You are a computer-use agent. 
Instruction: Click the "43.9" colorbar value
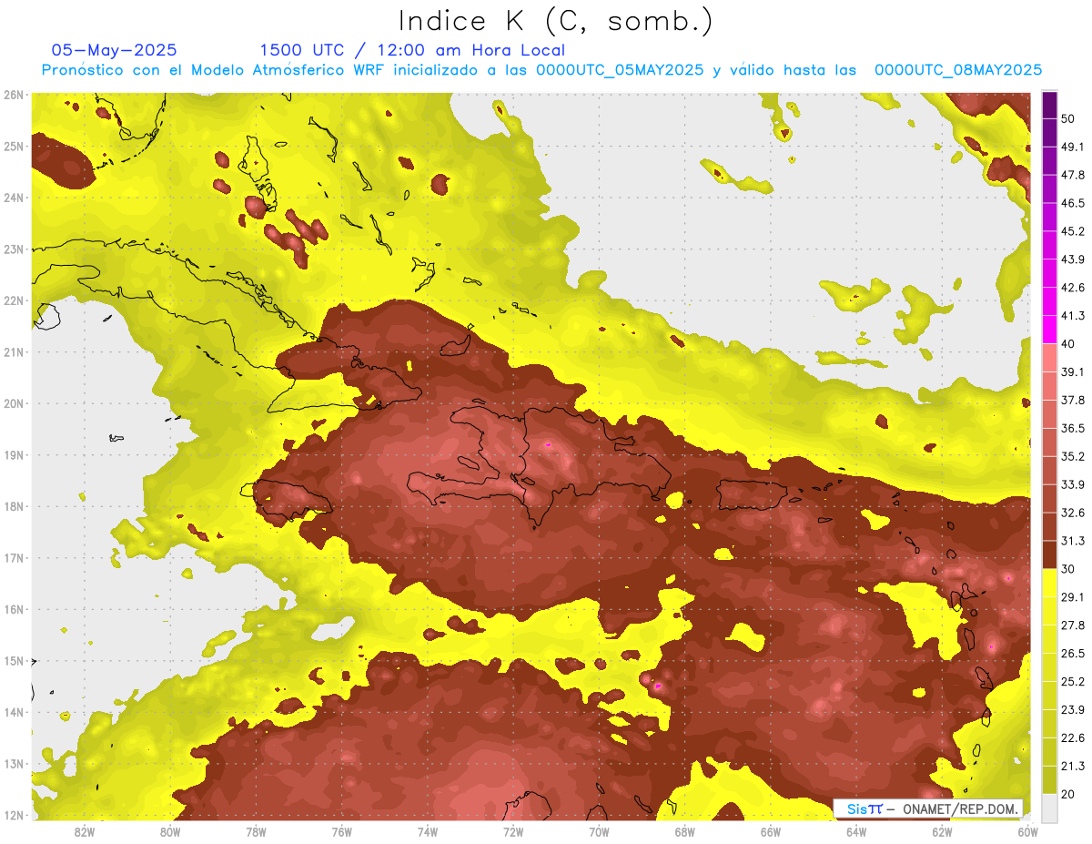coord(1071,259)
